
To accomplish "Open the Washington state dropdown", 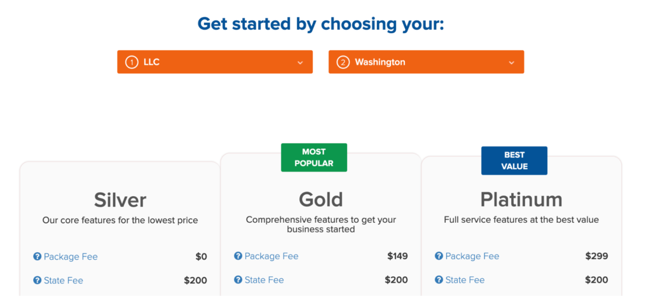I will coord(426,62).
